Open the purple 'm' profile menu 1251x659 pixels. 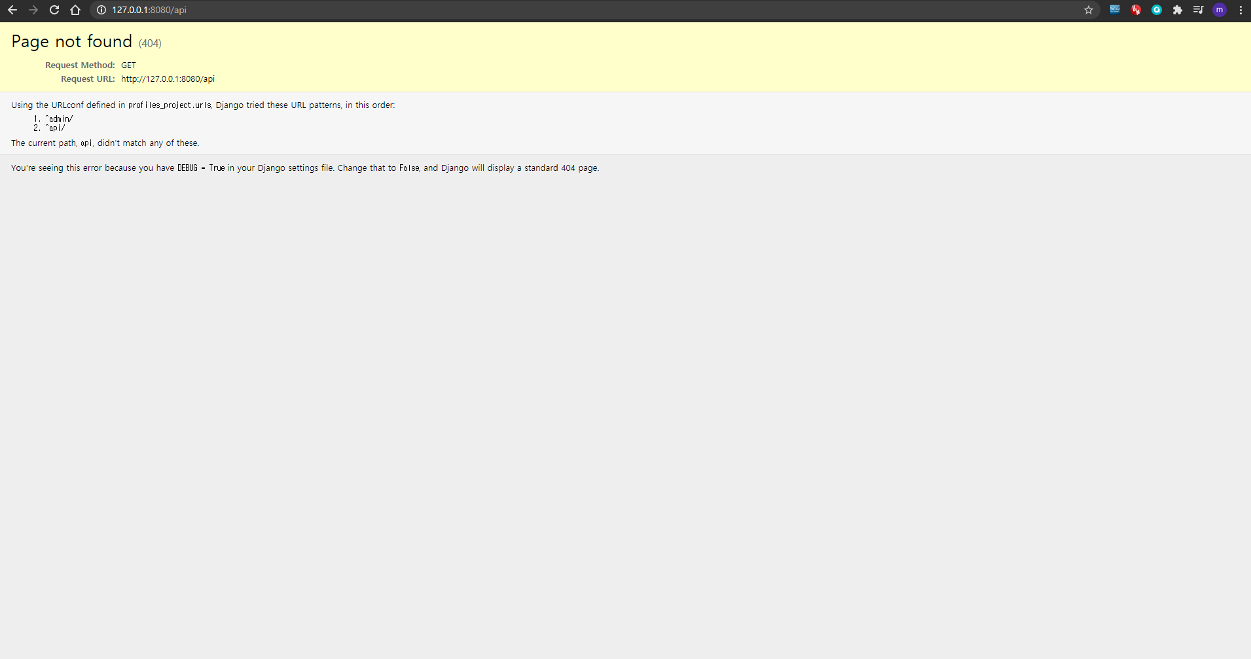coord(1220,10)
